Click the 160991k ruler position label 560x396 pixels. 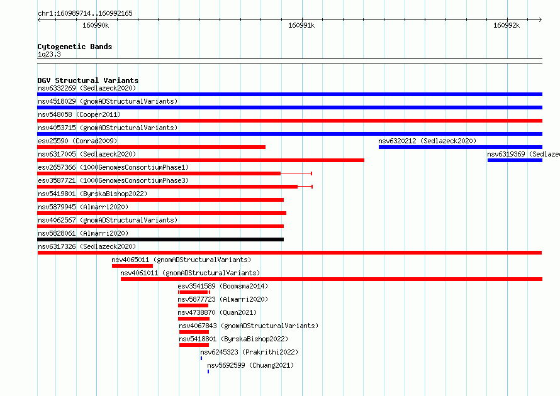pos(301,25)
